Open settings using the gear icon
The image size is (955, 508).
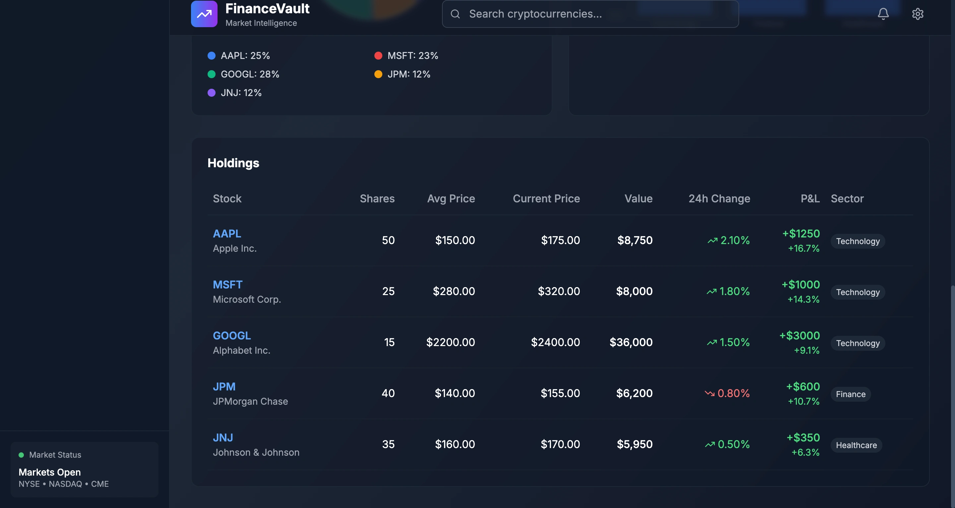918,14
